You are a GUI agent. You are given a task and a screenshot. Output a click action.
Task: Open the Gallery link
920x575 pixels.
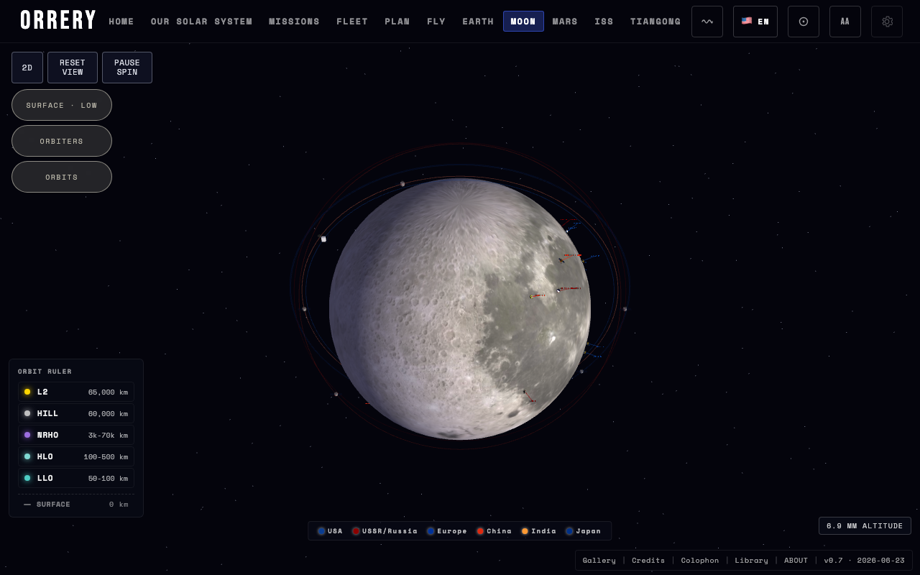point(599,561)
